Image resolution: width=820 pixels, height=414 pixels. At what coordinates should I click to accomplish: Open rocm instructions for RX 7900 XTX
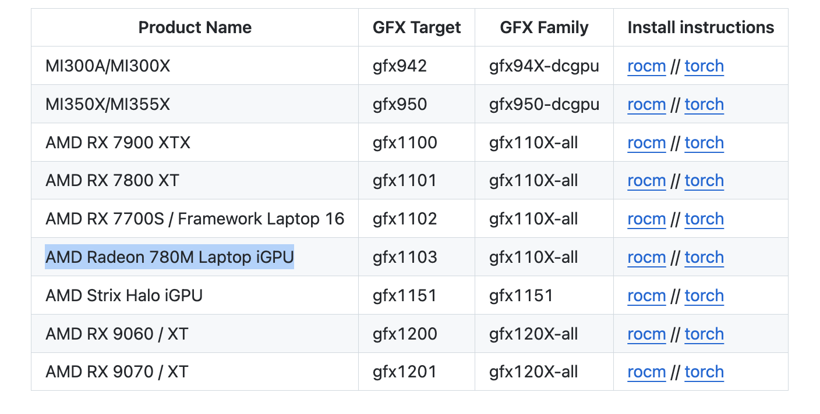click(x=646, y=142)
